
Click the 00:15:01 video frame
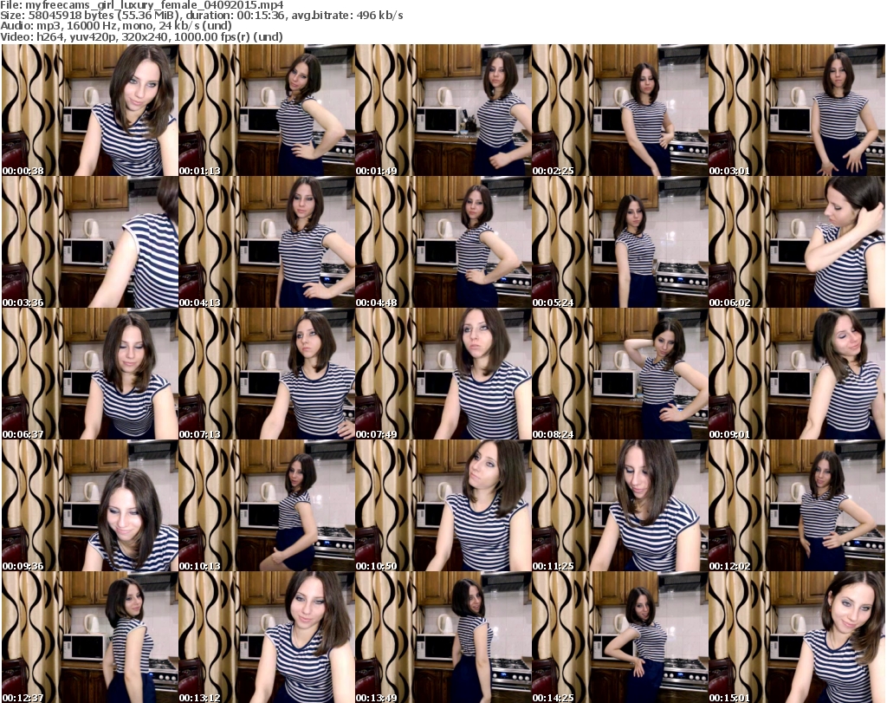click(x=797, y=637)
